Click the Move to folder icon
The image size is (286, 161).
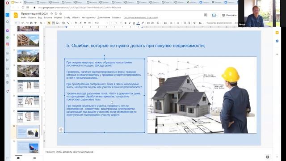pos(56,14)
